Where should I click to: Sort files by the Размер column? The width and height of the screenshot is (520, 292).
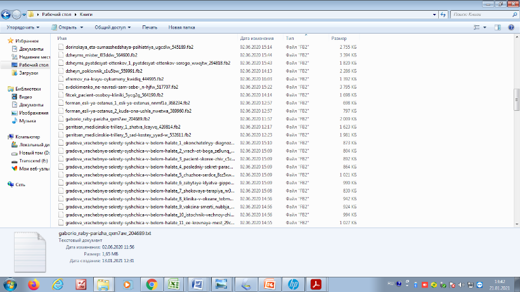pyautogui.click(x=339, y=39)
